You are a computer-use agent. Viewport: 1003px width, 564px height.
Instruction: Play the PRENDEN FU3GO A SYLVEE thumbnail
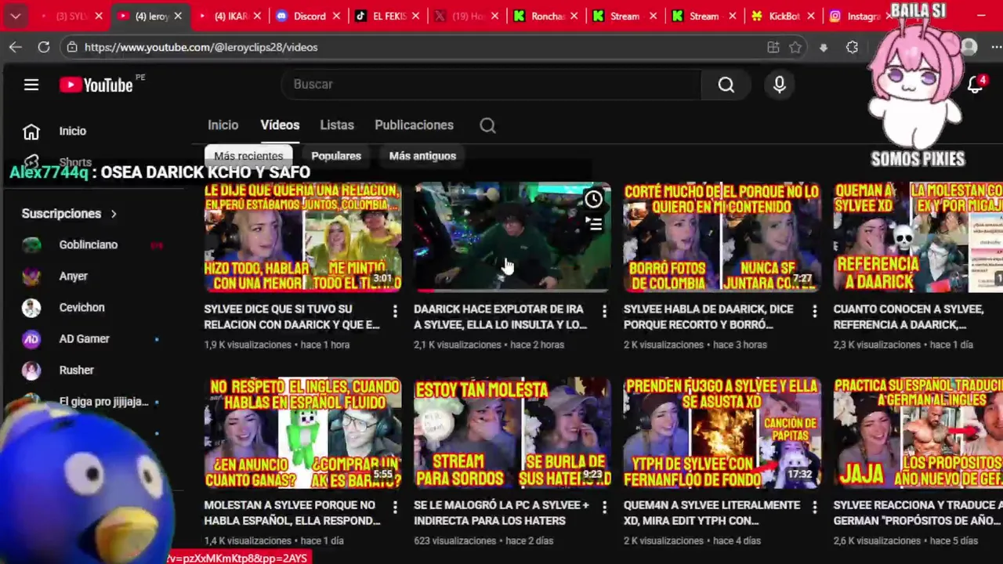coord(722,432)
